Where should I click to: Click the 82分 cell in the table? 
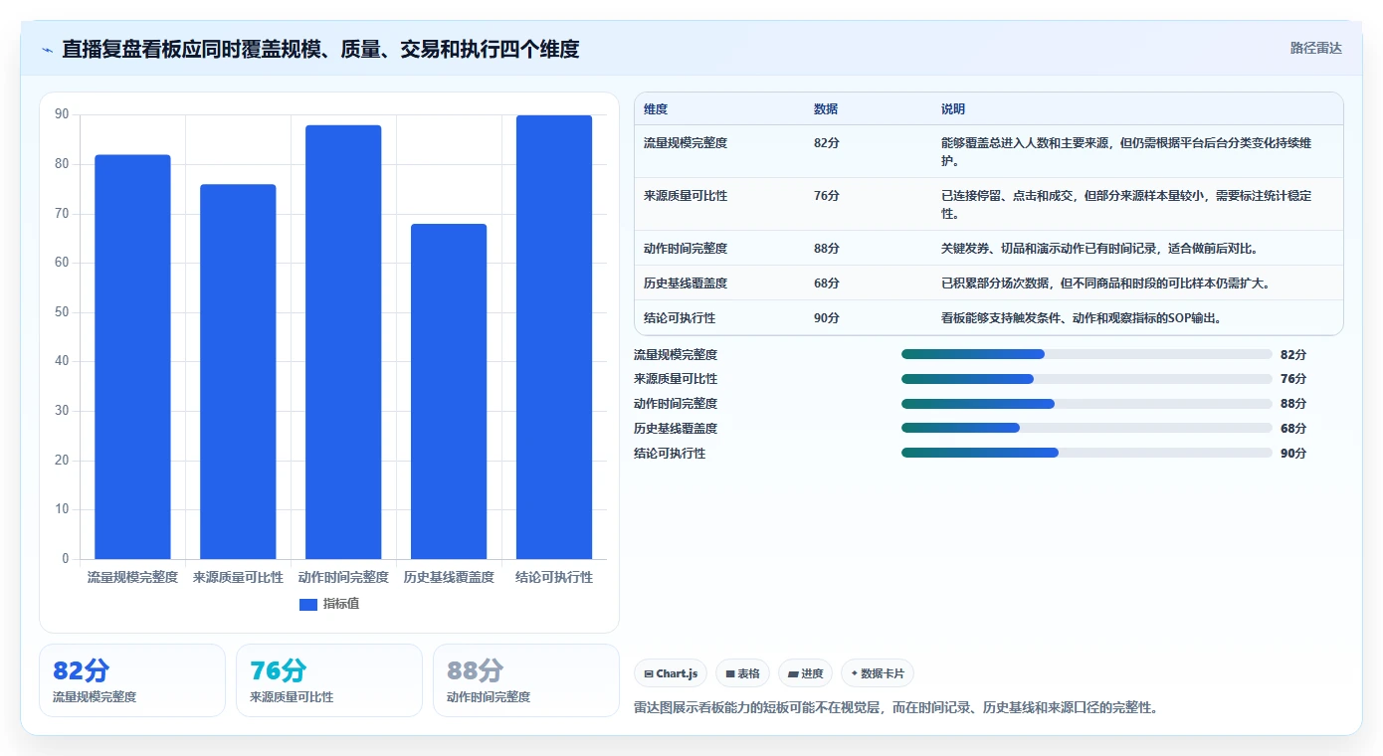[827, 143]
